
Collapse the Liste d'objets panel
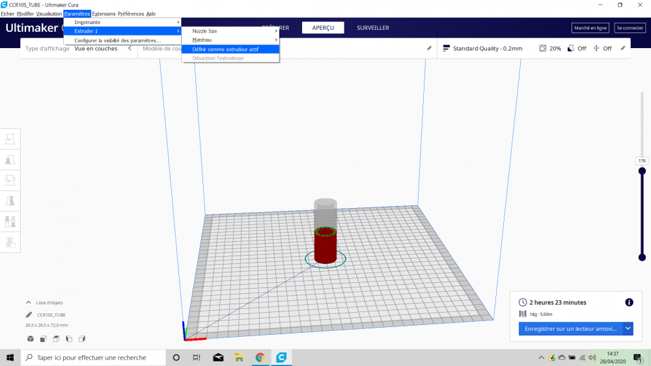tap(28, 302)
